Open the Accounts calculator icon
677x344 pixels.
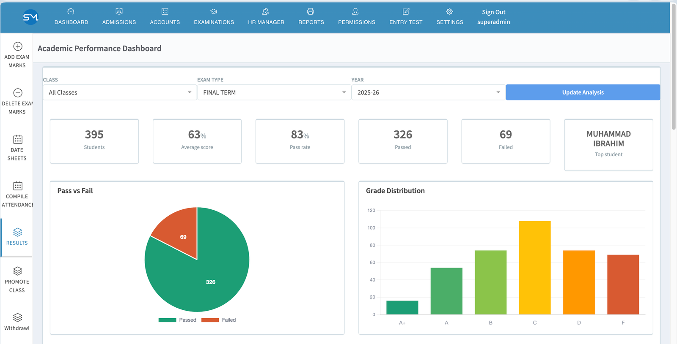pyautogui.click(x=165, y=11)
